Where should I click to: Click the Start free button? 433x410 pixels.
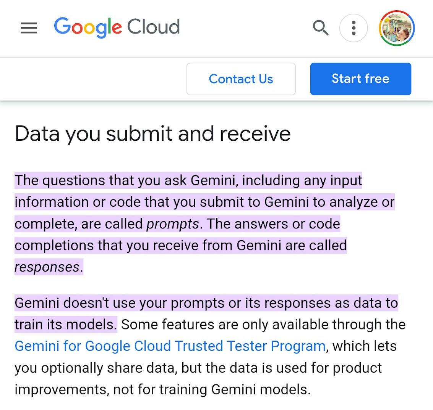360,79
